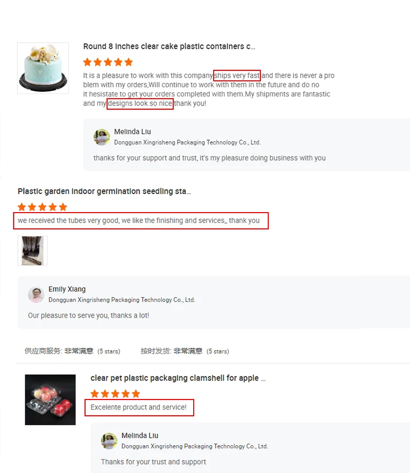
Task: View the attached tubes review photo
Action: 33,251
